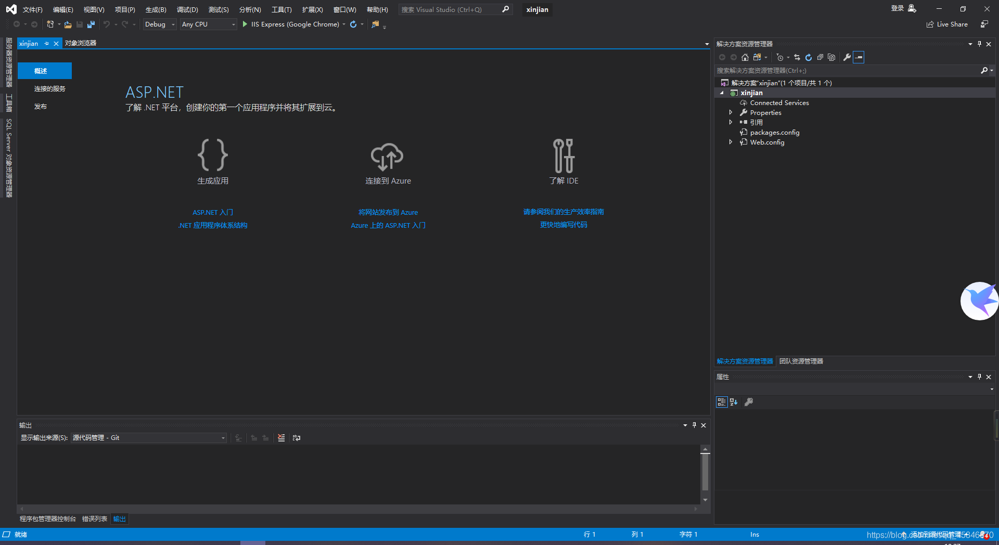
Task: Click the Save All toolbar icon
Action: 91,24
